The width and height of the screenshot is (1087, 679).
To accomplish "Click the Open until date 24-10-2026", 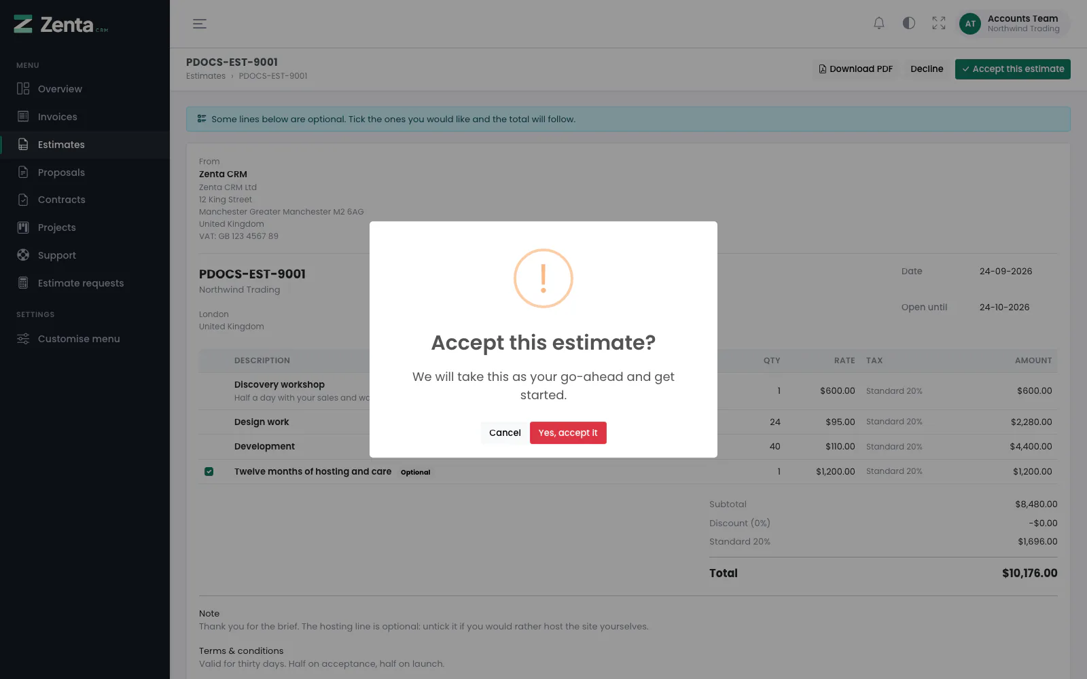I will point(1004,307).
